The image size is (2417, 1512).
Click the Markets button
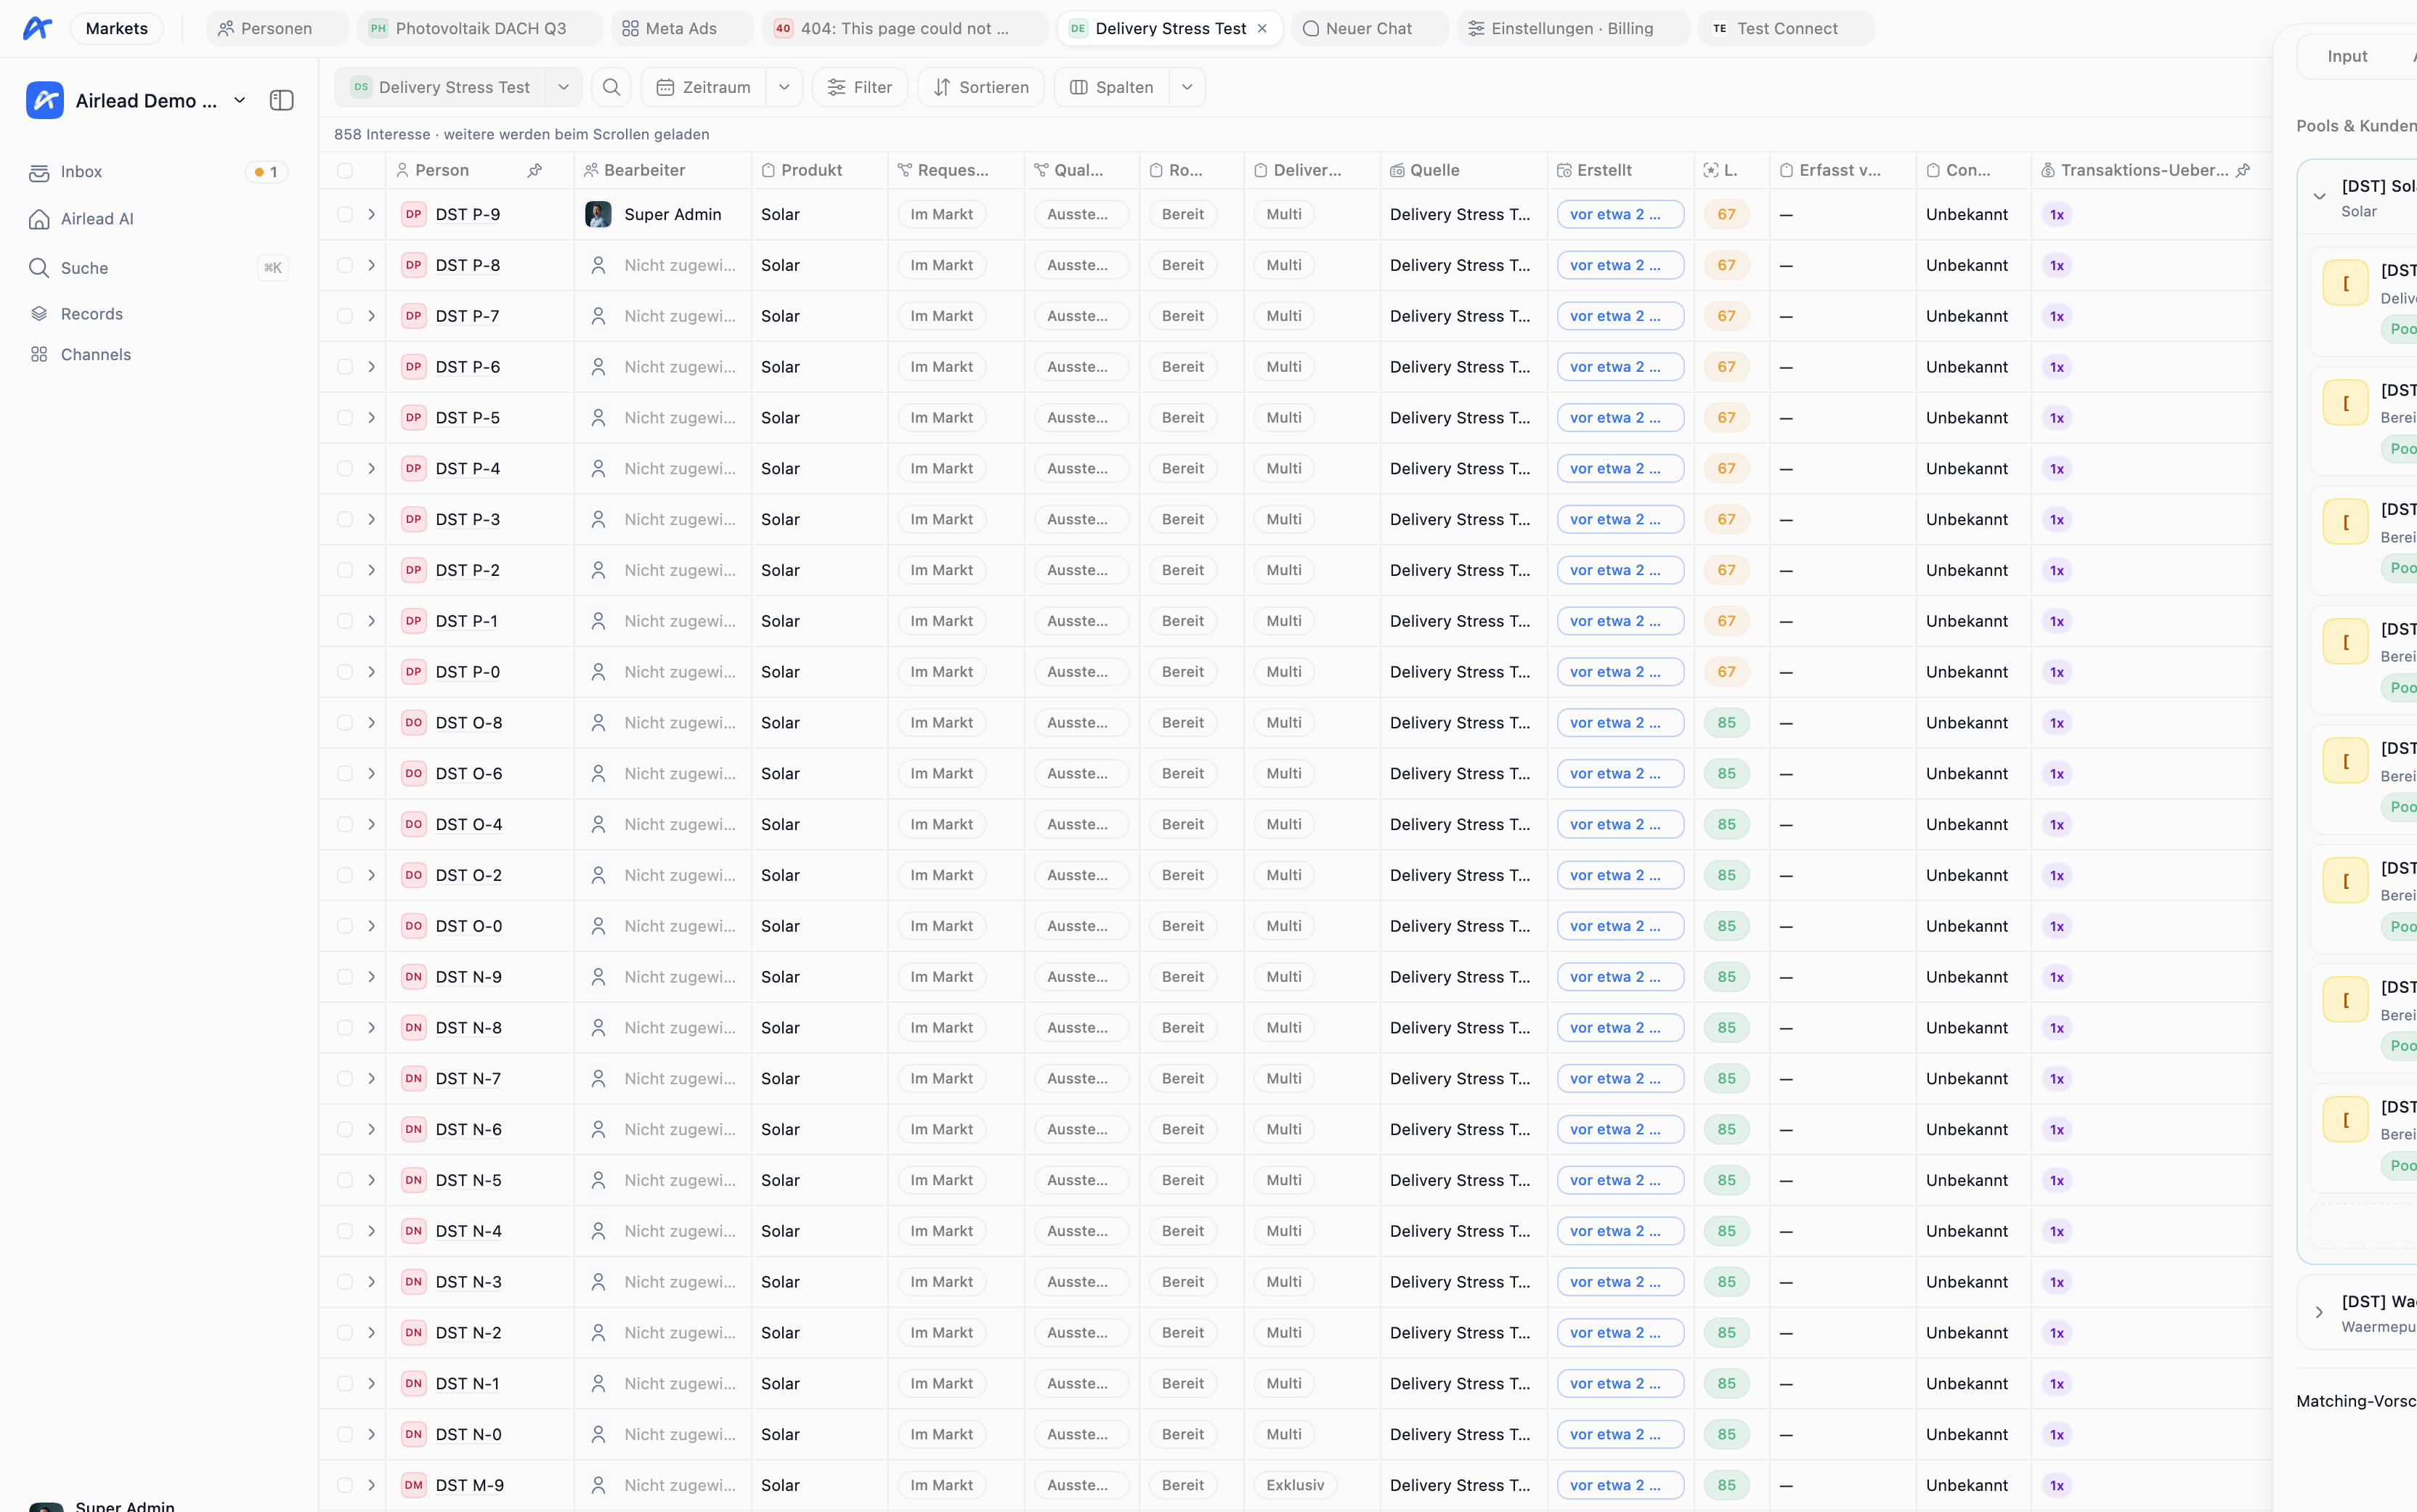(117, 28)
